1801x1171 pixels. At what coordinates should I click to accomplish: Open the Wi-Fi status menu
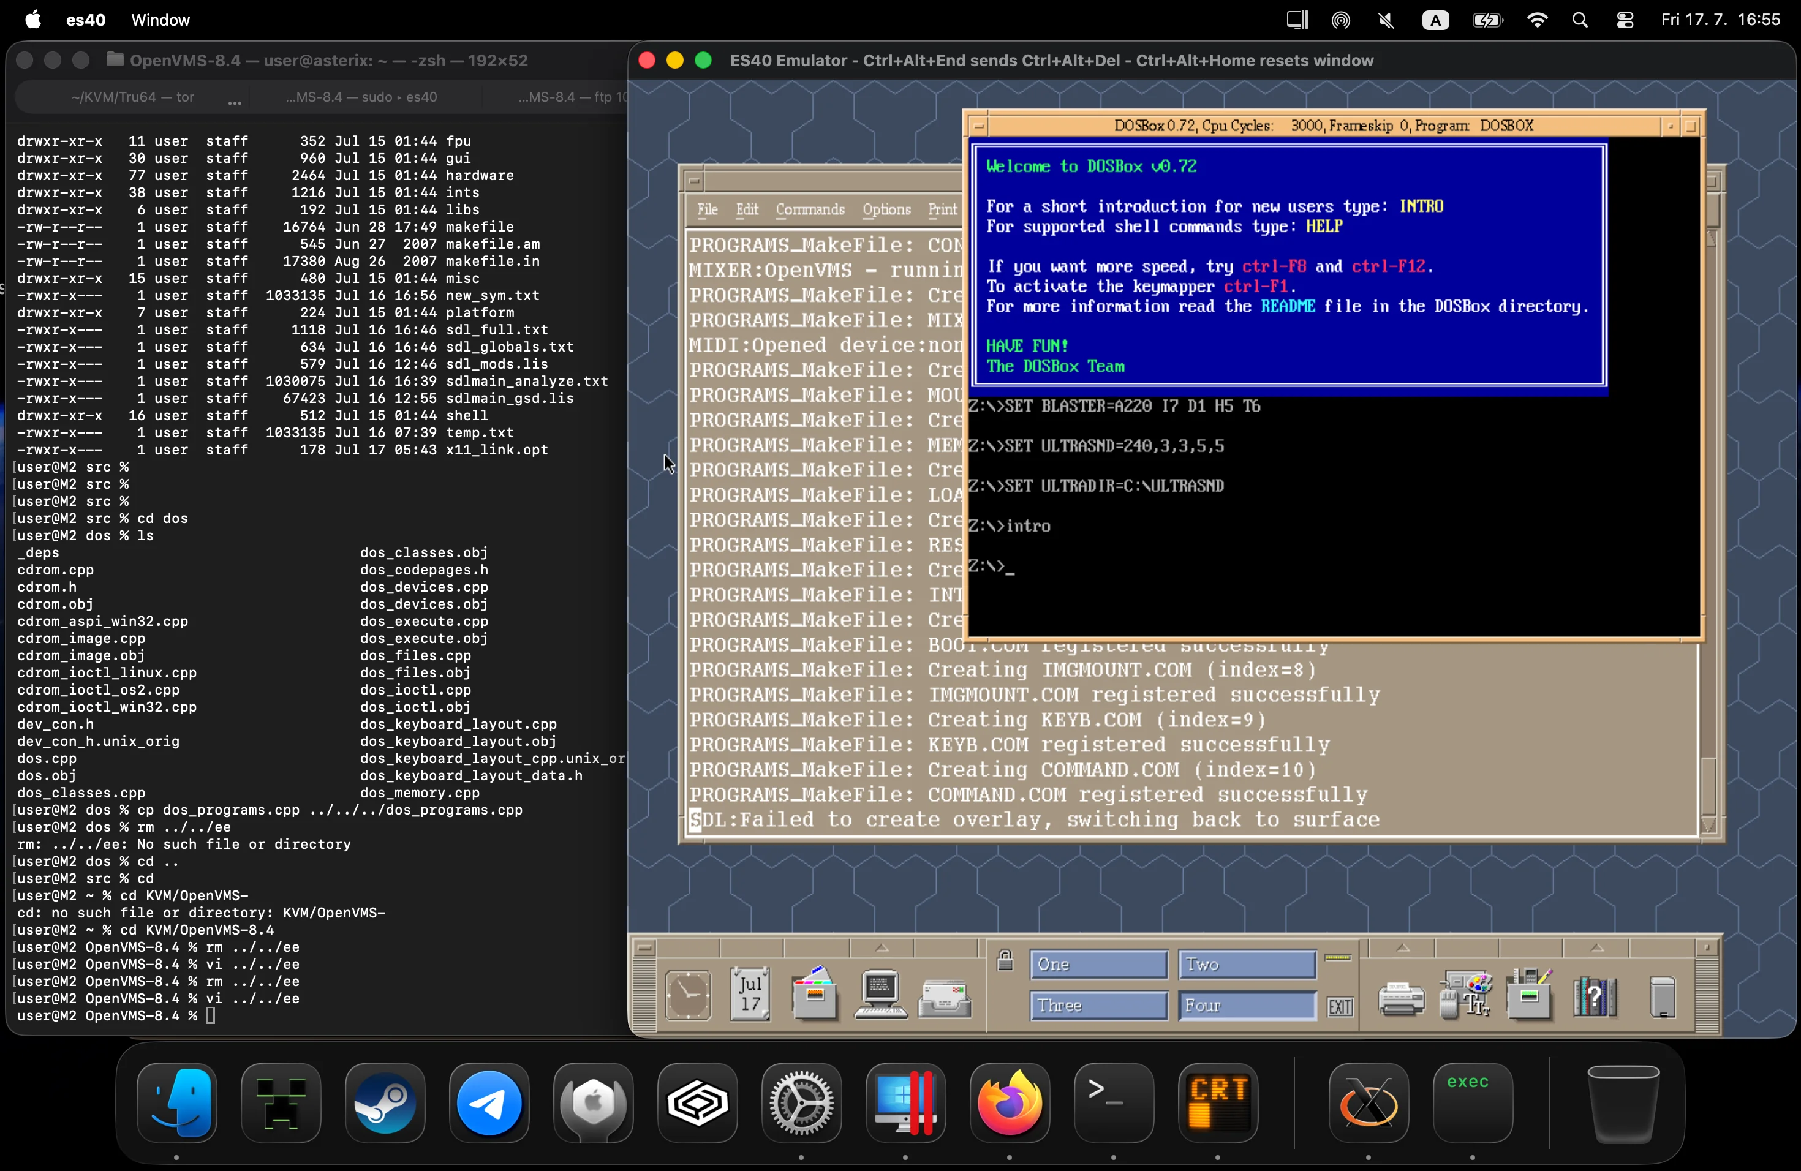[x=1537, y=20]
